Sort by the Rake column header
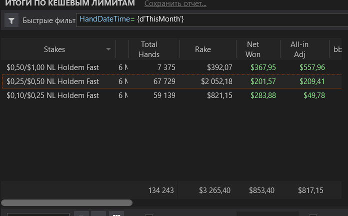348x216 pixels. 203,49
